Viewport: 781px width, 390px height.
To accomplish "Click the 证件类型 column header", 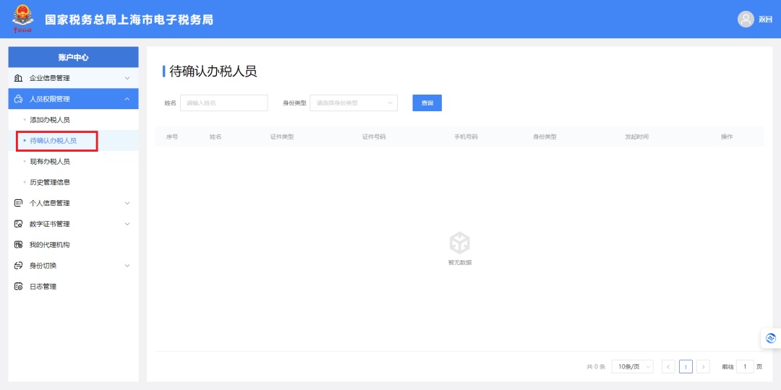I will pos(282,136).
